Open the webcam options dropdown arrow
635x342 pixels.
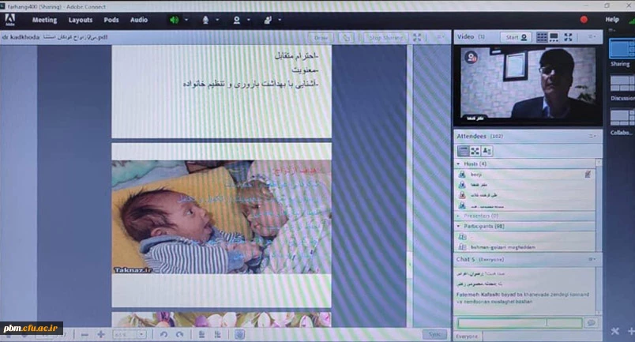point(248,20)
